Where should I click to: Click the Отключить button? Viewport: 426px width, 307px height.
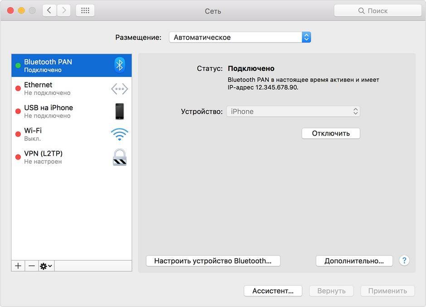331,133
